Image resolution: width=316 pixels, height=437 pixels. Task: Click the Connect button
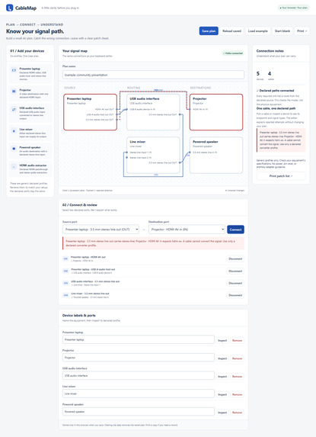(x=235, y=230)
